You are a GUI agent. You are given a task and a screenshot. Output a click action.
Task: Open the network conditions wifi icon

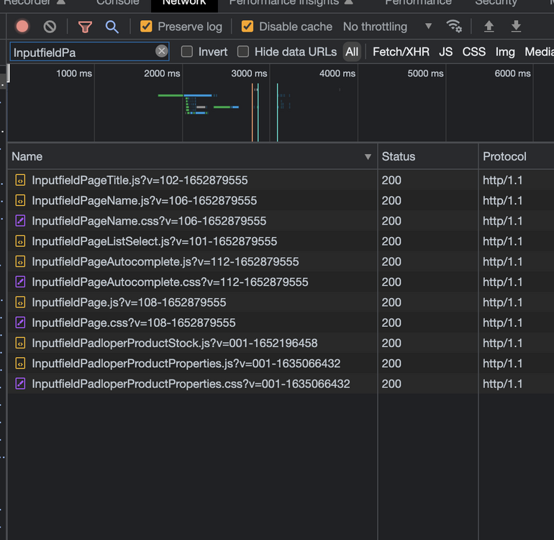click(454, 27)
